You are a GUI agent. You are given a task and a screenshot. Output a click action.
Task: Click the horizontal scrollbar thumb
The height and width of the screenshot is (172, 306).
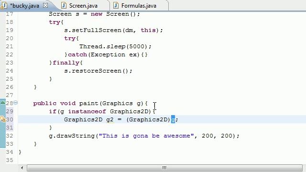[x=164, y=168]
